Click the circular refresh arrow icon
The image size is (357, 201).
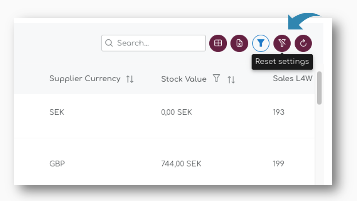(303, 43)
